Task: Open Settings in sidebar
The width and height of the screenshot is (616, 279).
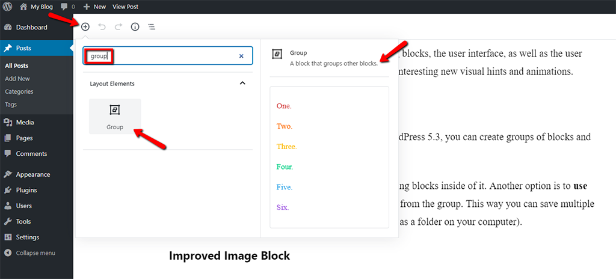Action: [37, 238]
